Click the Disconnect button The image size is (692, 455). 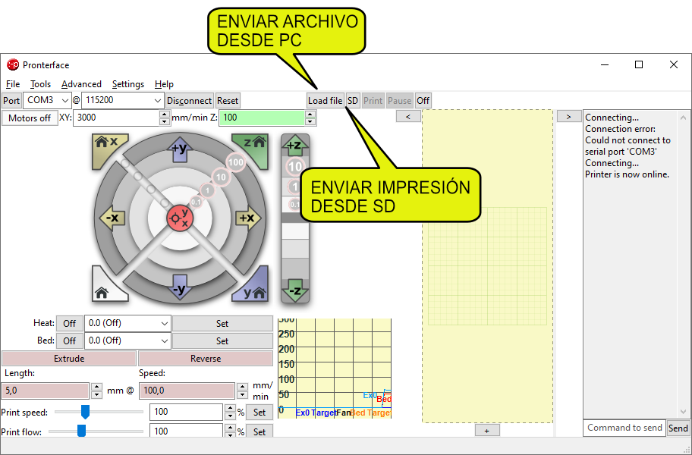coord(189,101)
